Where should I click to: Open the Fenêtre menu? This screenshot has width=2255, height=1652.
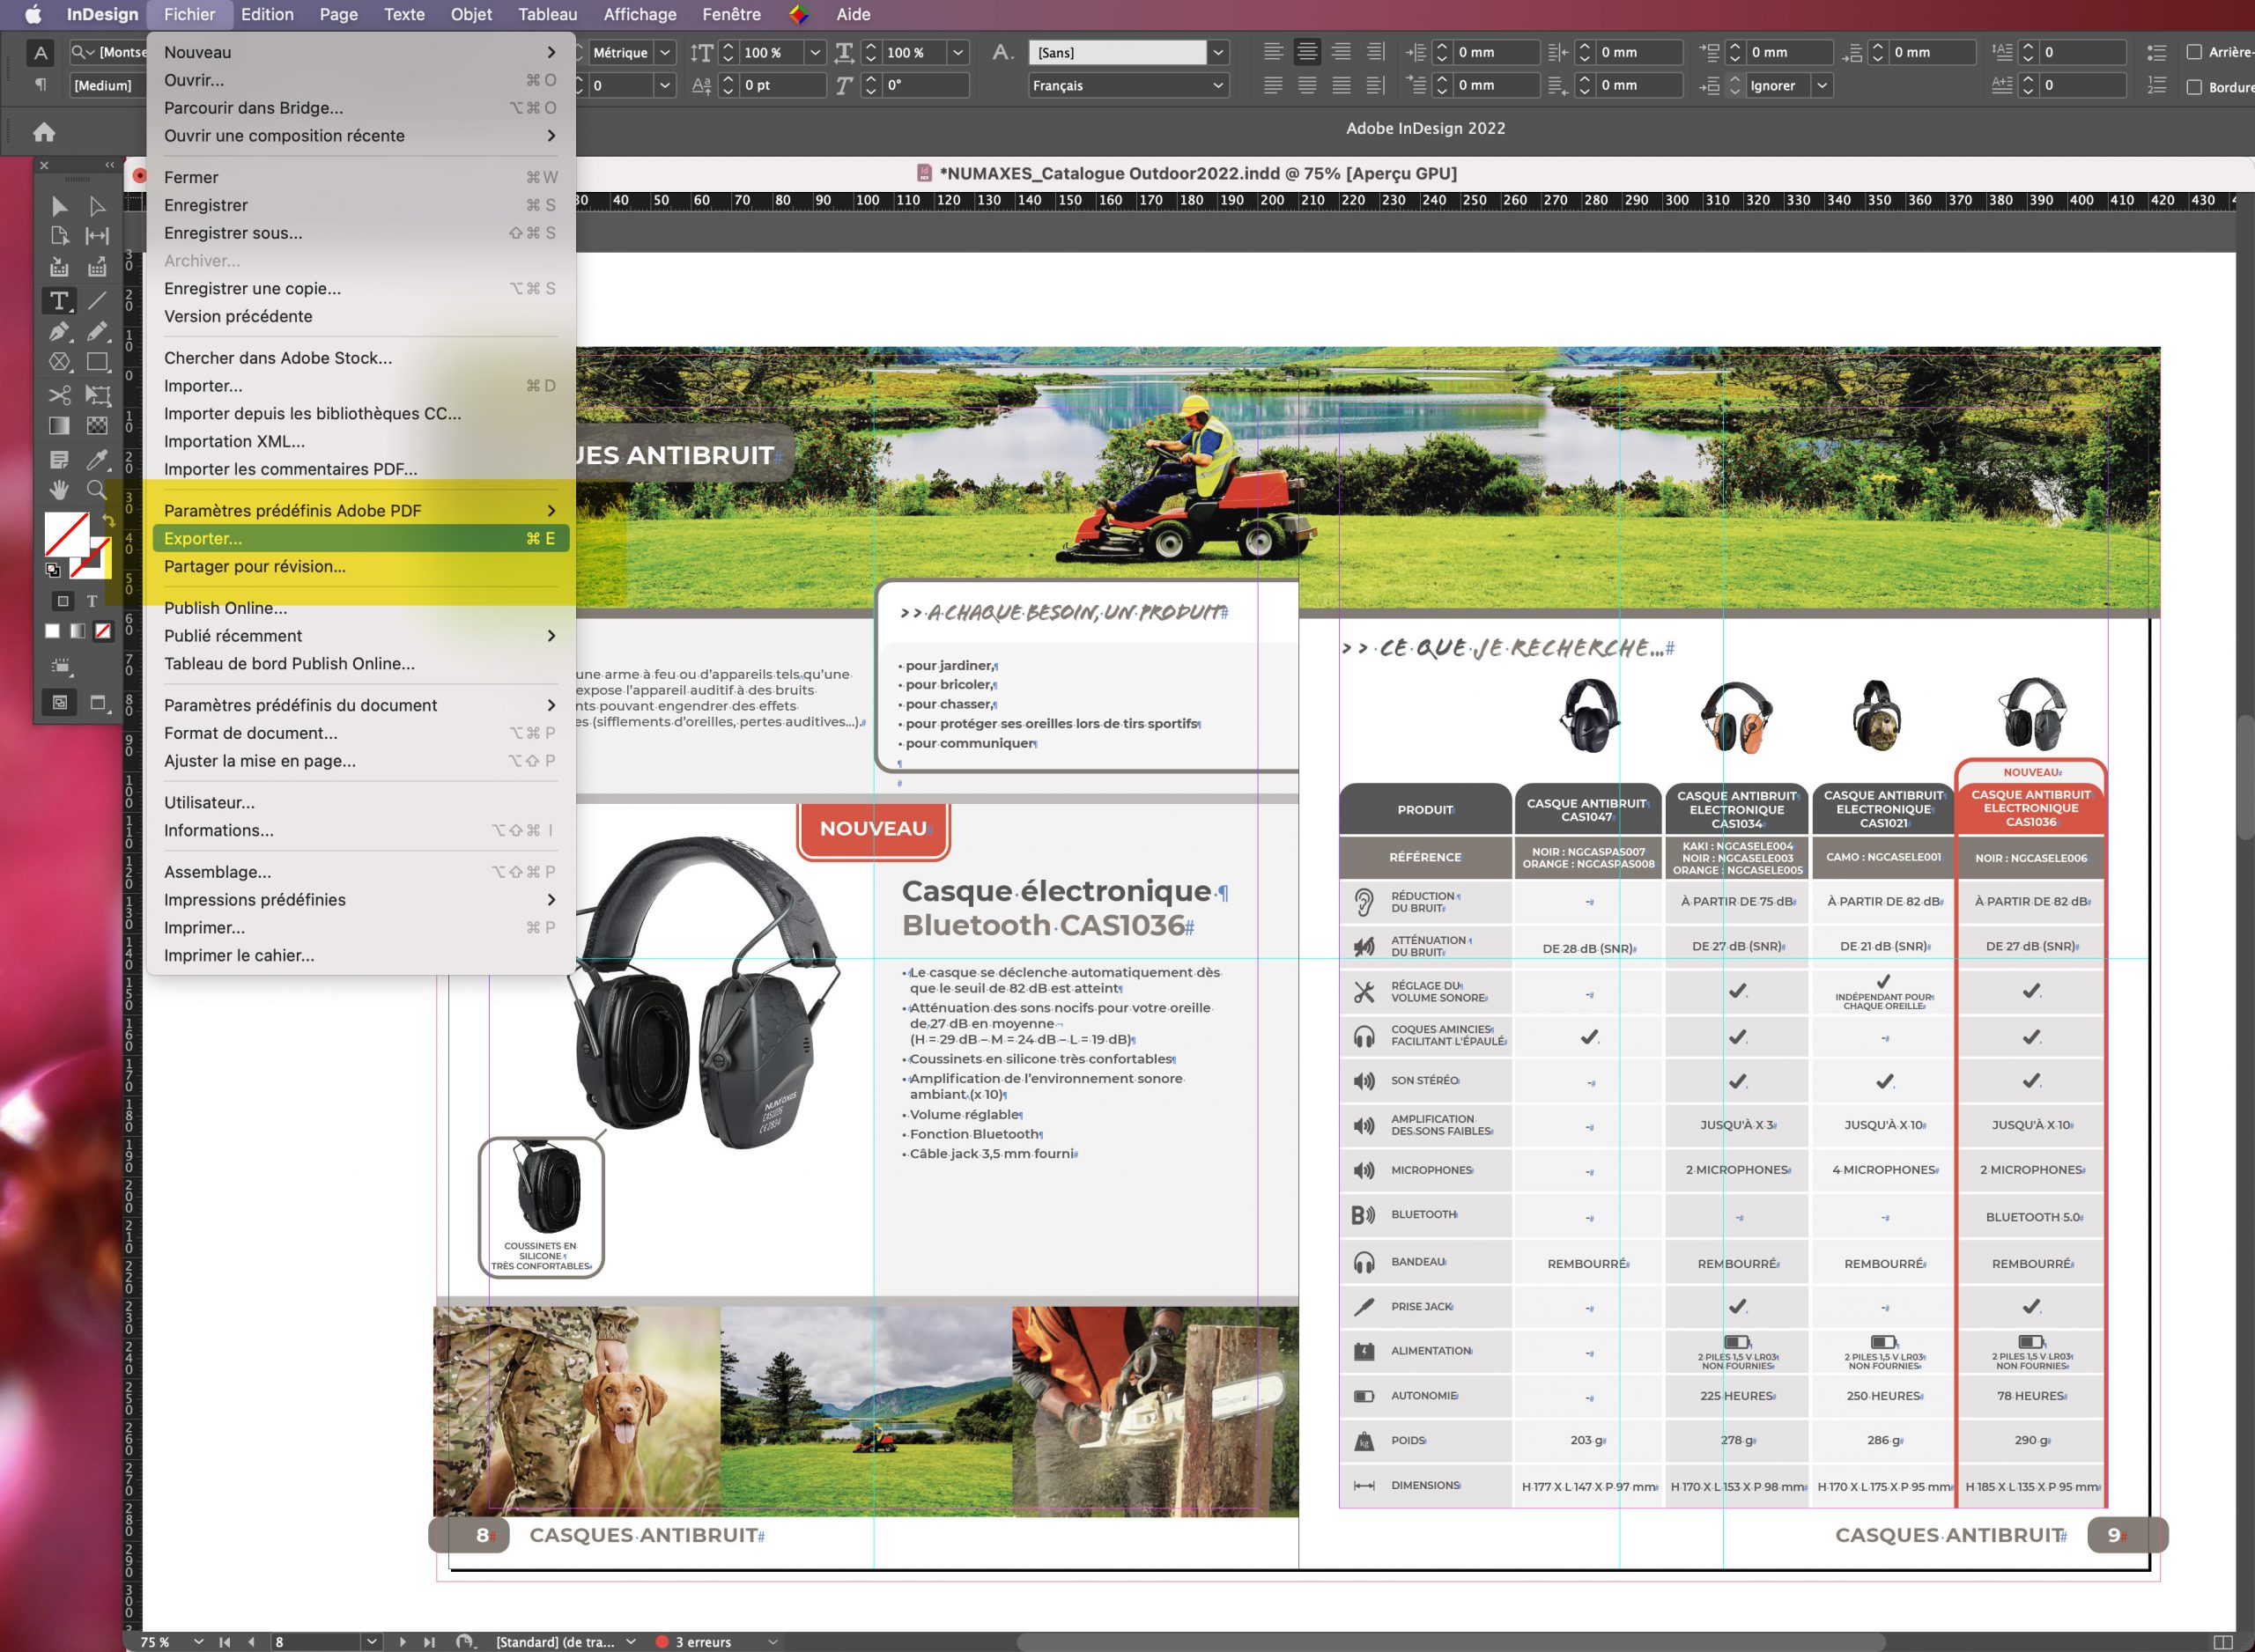(x=731, y=14)
